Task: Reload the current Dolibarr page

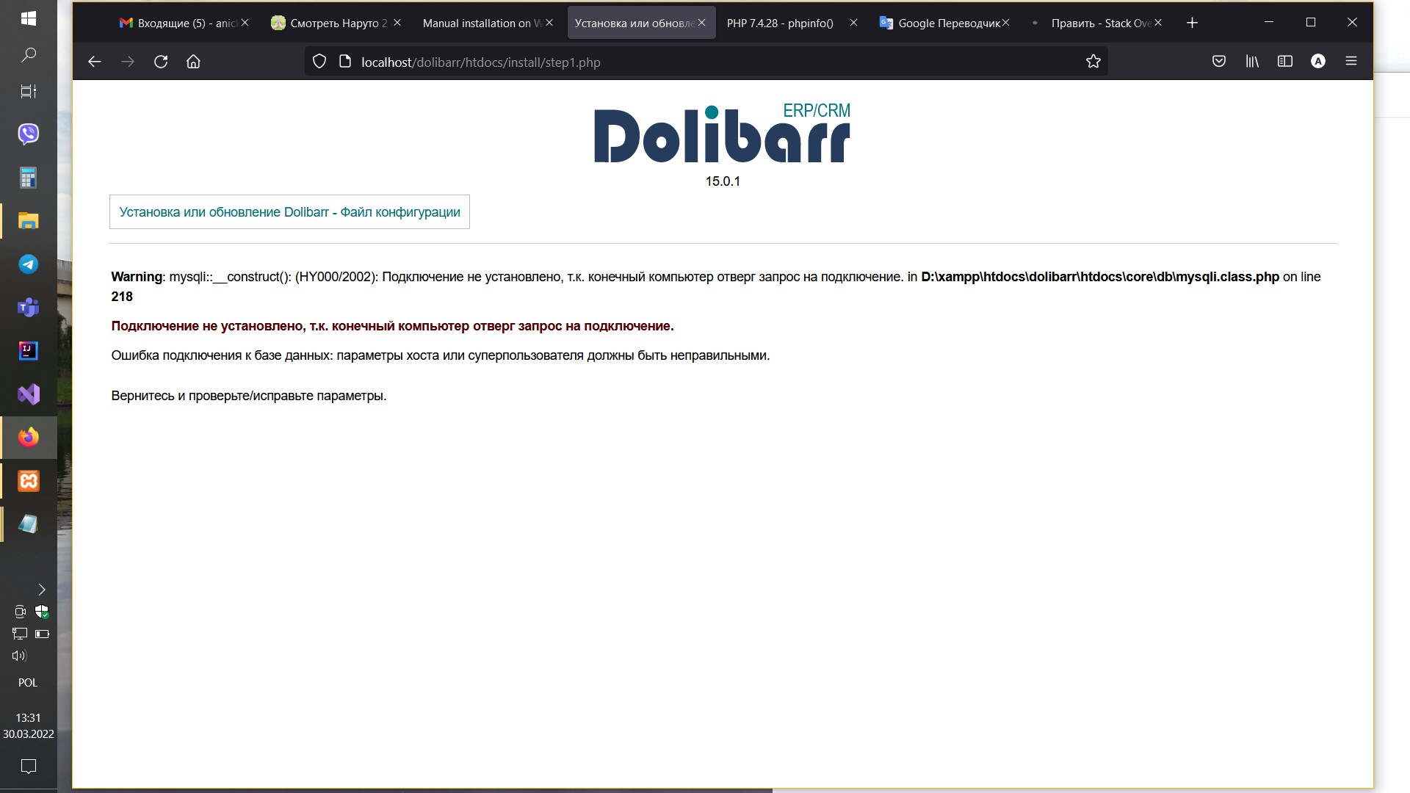Action: coord(161,62)
